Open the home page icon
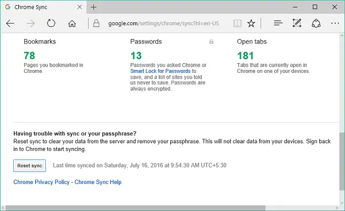Image resolution: width=345 pixels, height=211 pixels. click(72, 24)
